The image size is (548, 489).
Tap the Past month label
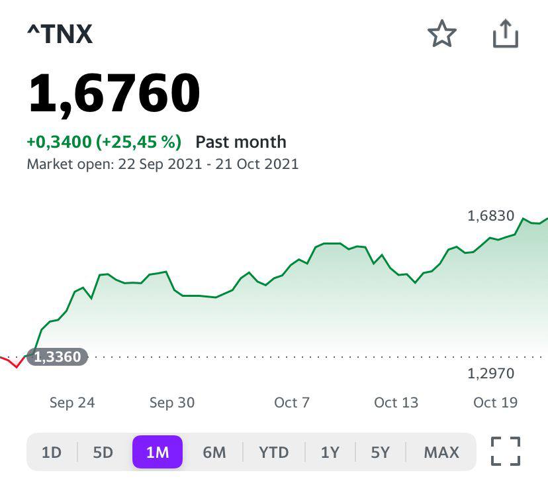coord(241,142)
